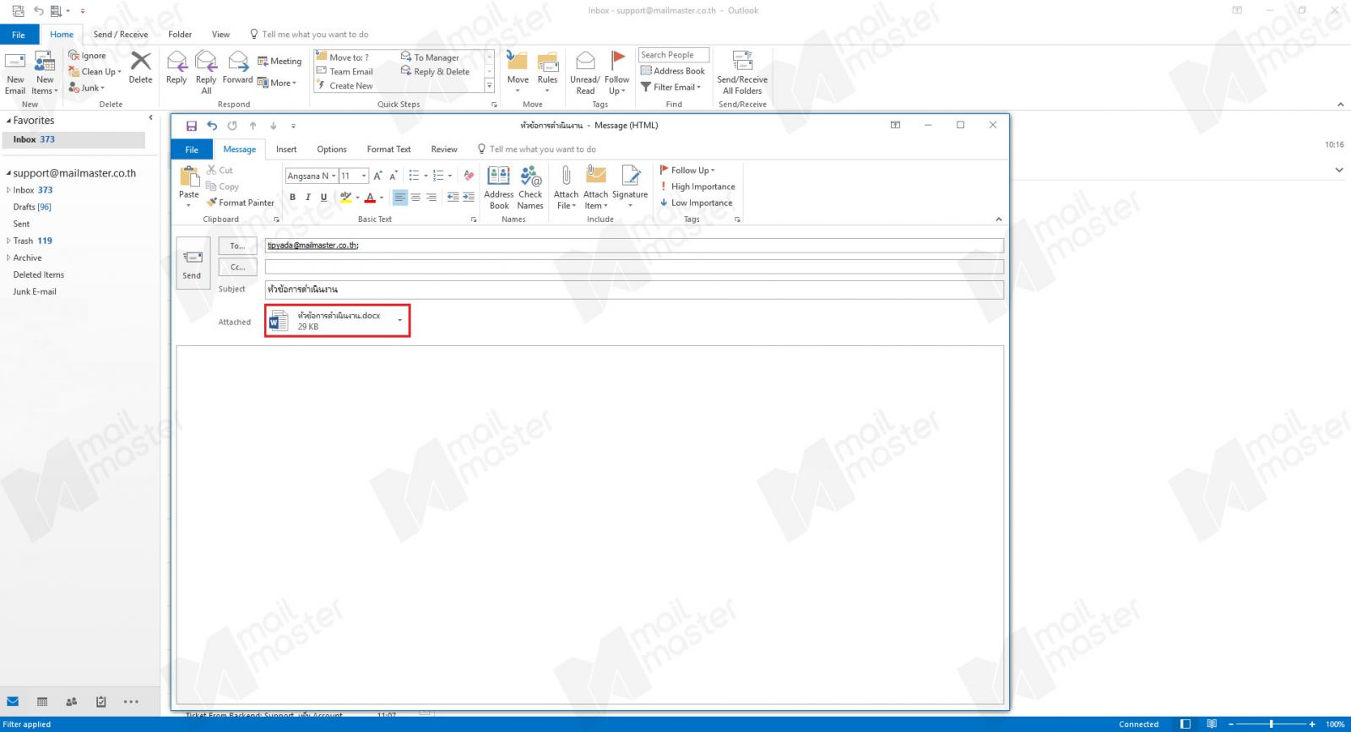Open the People view in navigation bar
Viewport: 1351px width, 732px height.
(72, 702)
